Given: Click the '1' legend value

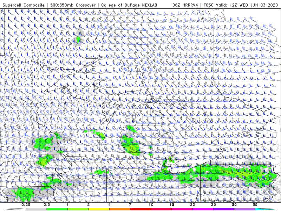Looking at the screenshot, I should (x=67, y=205).
